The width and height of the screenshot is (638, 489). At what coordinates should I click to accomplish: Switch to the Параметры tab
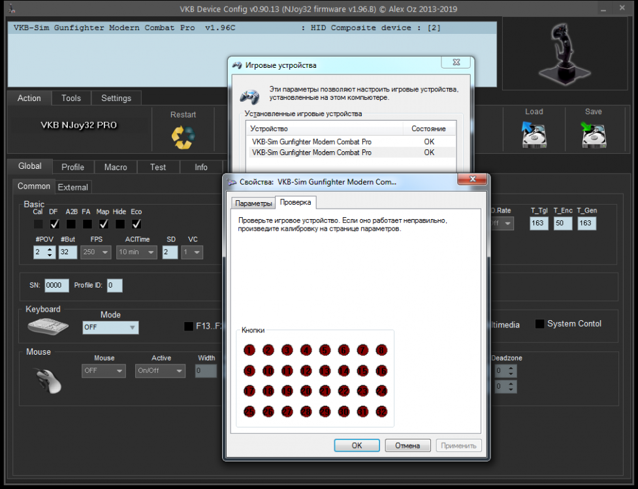[x=253, y=203]
